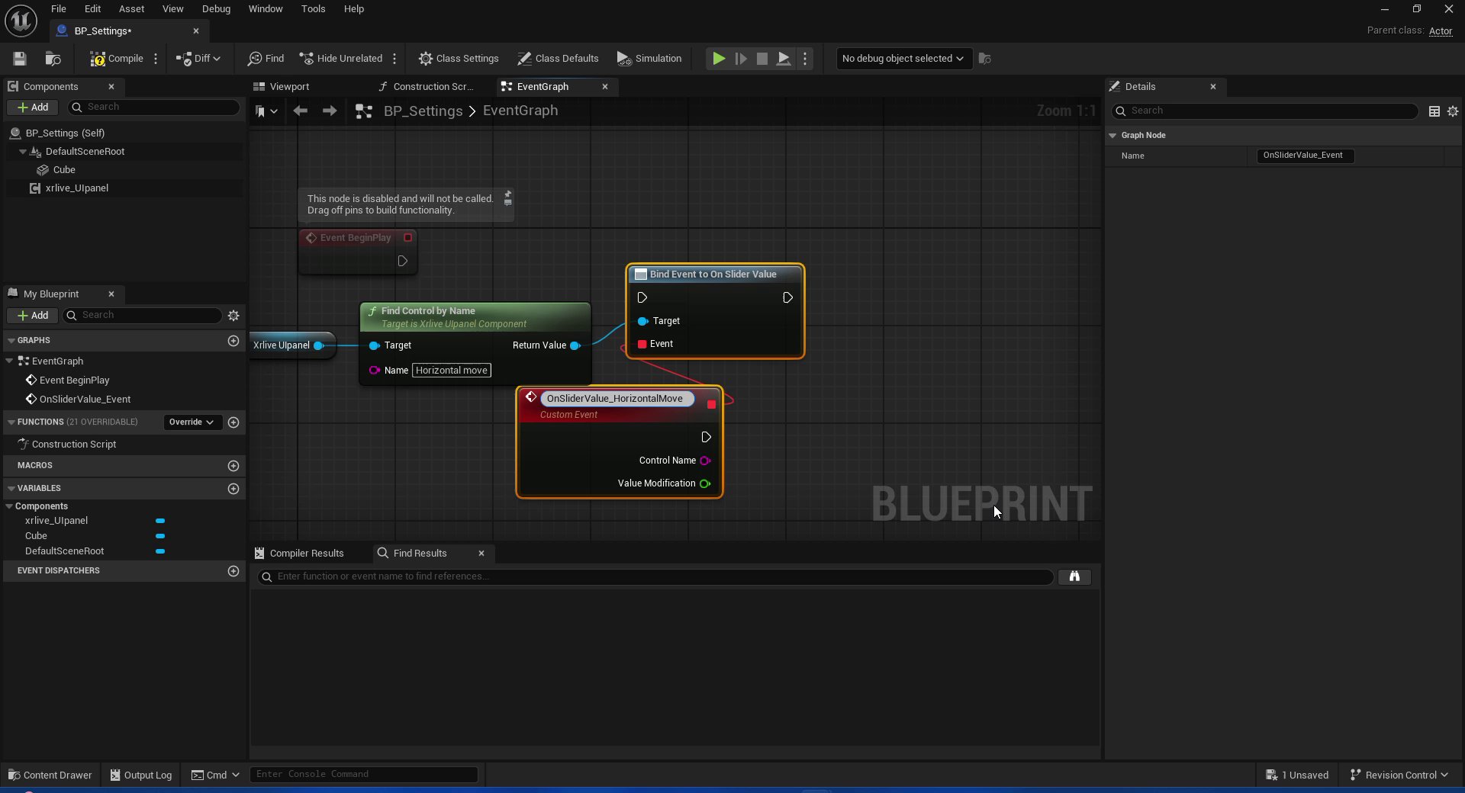Screen dimensions: 1465x793
Task: Open the debug object selection dropdown
Action: click(903, 59)
